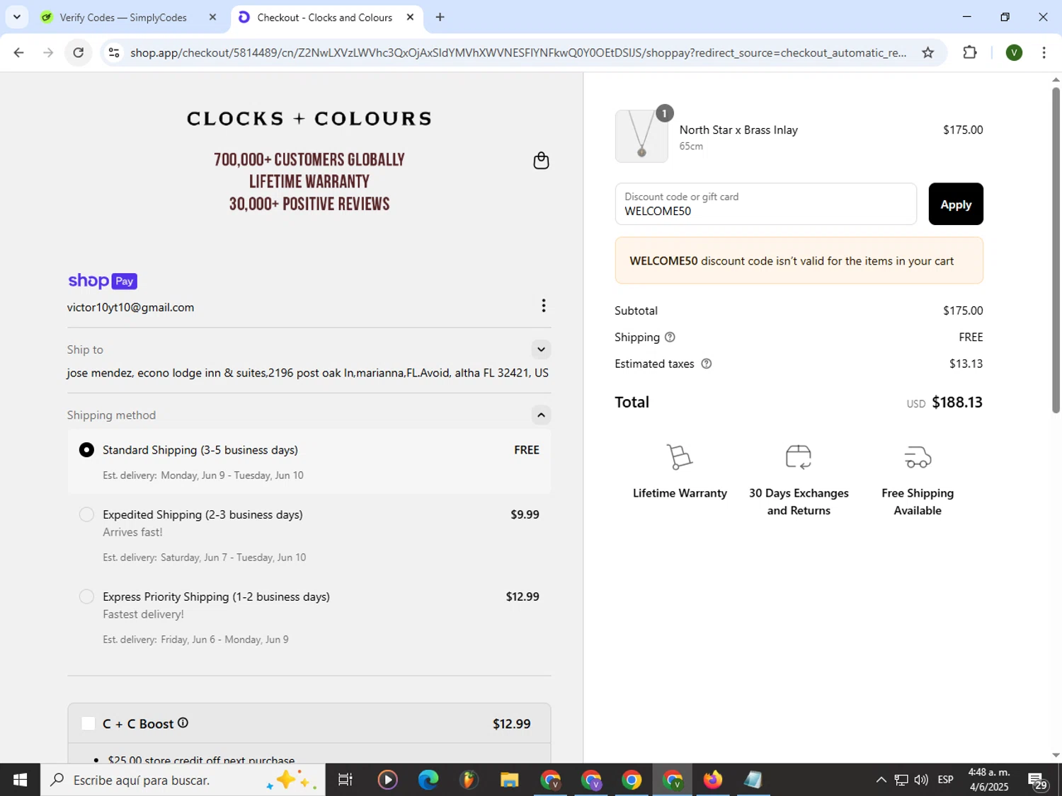Reload the checkout page
This screenshot has height=796, width=1062.
point(79,52)
